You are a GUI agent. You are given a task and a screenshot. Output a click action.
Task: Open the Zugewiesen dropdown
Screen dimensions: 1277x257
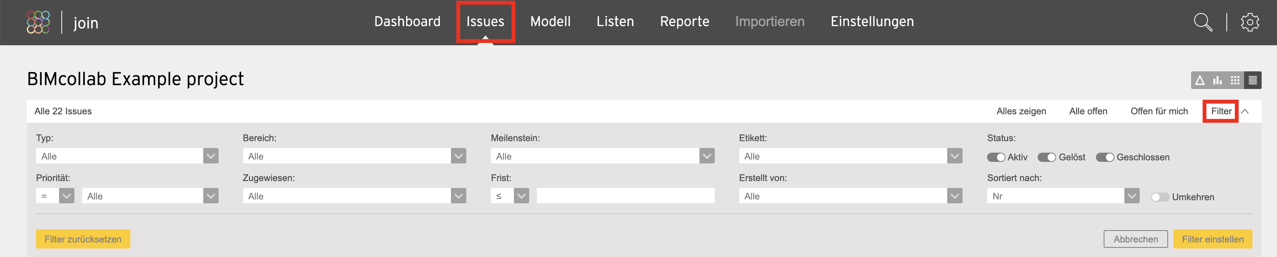pyautogui.click(x=354, y=196)
